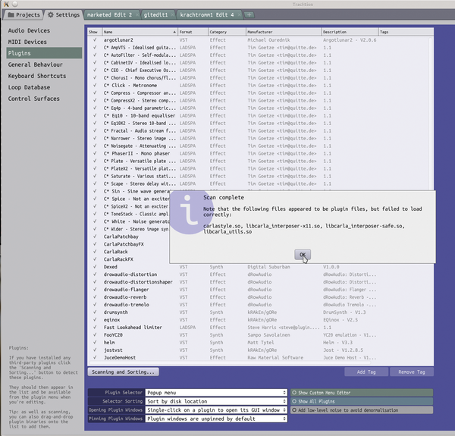
Task: Toggle show checkmark for Dexed
Action: pyautogui.click(x=95, y=267)
